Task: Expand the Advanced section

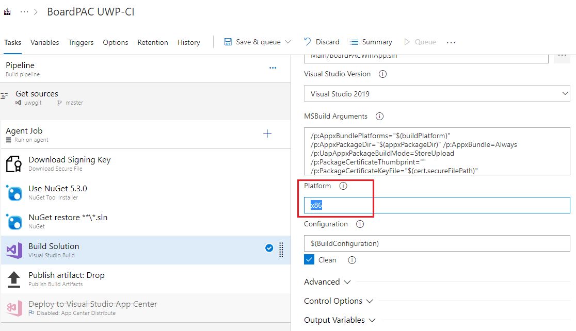Action: click(x=327, y=282)
